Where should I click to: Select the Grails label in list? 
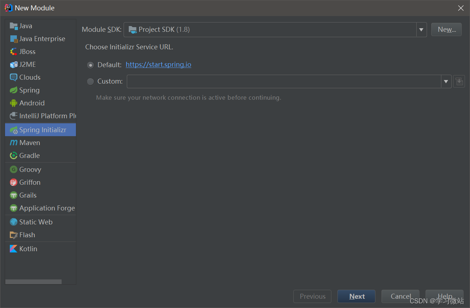tap(28, 195)
